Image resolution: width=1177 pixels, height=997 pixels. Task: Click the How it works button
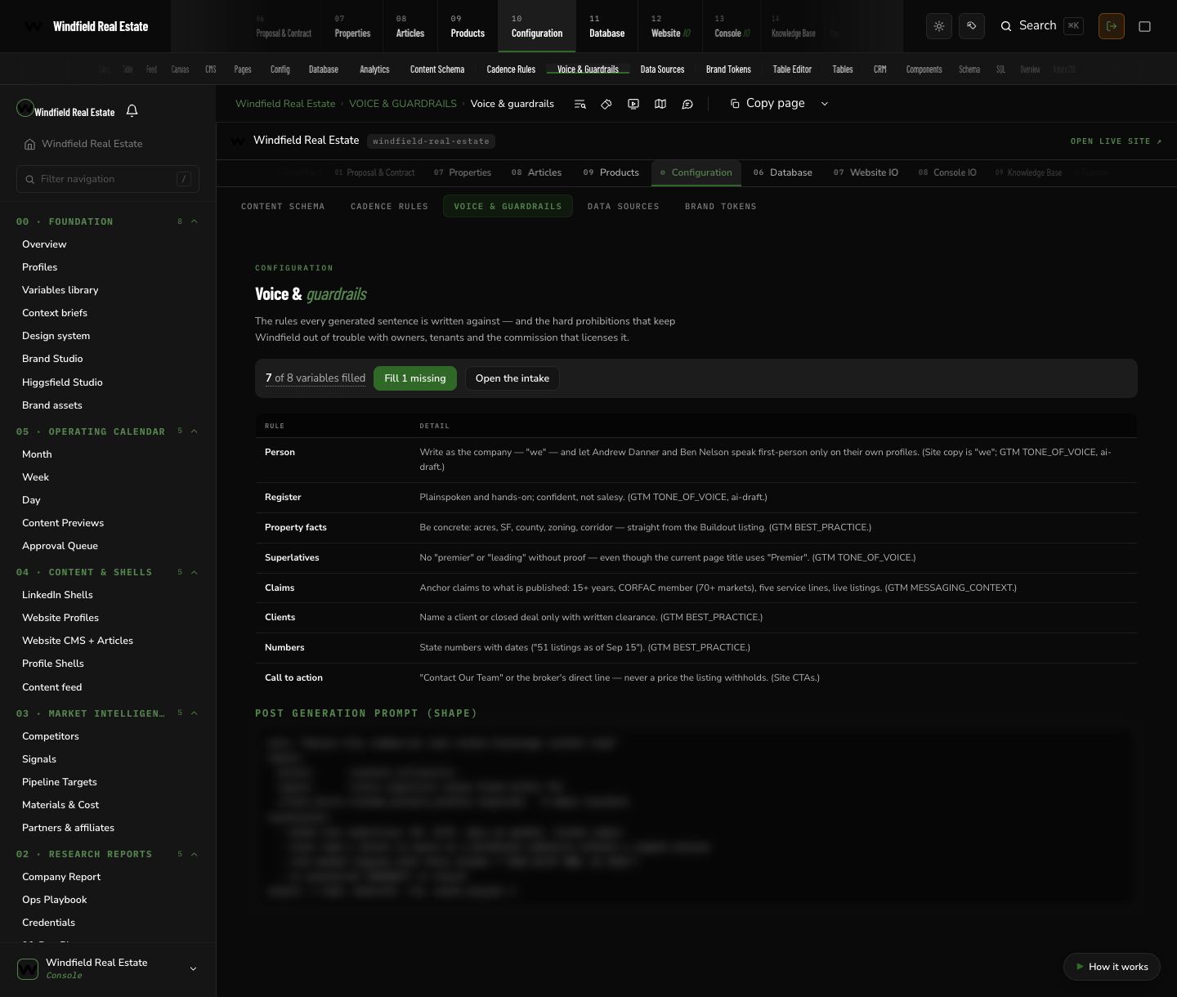1112,967
